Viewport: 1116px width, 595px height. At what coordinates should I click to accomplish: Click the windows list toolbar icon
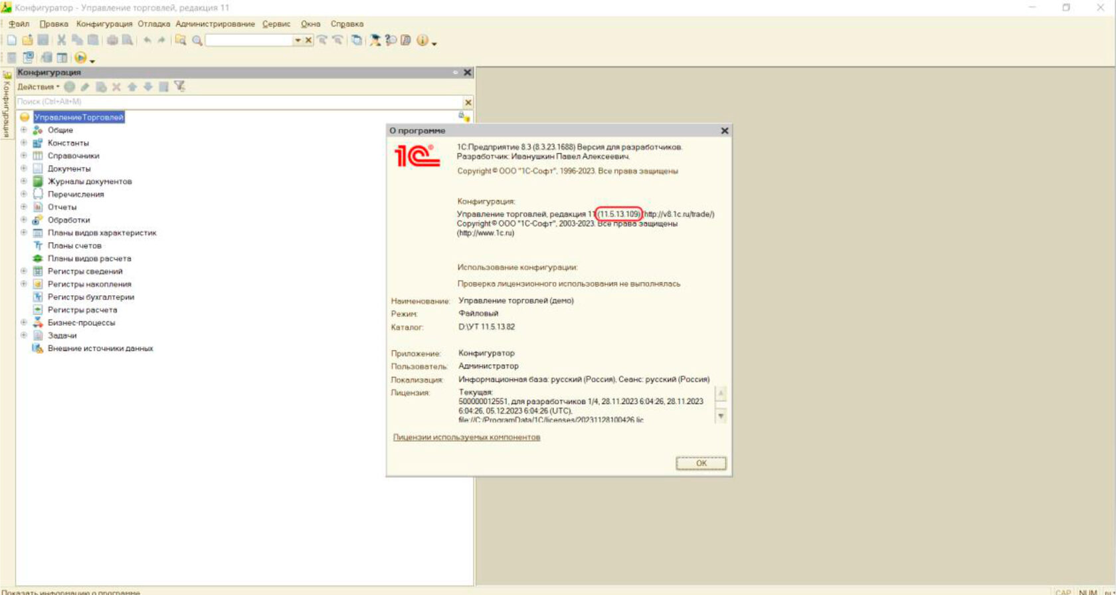(357, 41)
